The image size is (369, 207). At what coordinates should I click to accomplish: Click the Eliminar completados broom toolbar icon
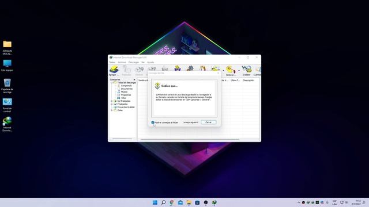pos(178,68)
